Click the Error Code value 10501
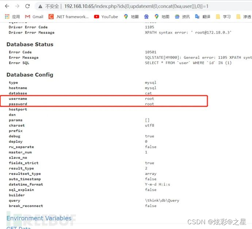Image resolution: width=252 pixels, height=229 pixels. click(x=150, y=52)
